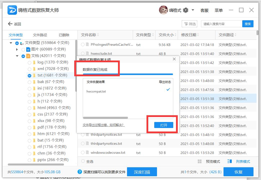Image resolution: width=261 pixels, height=180 pixels.
Task: Click the 图片 picture category icon
Action: pos(28,49)
